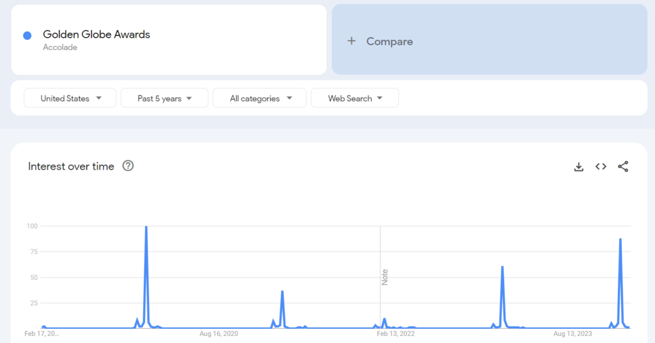The height and width of the screenshot is (343, 655).
Task: Share the Interest over time chart
Action: tap(623, 166)
